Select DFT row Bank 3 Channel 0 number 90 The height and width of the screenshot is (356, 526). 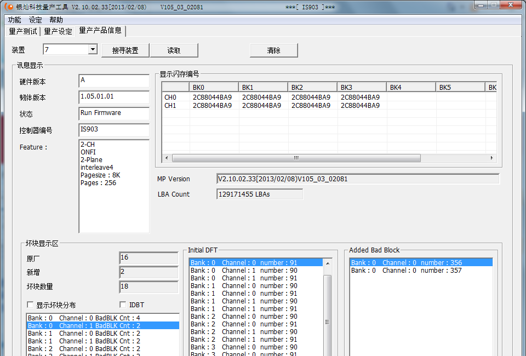pos(256,347)
